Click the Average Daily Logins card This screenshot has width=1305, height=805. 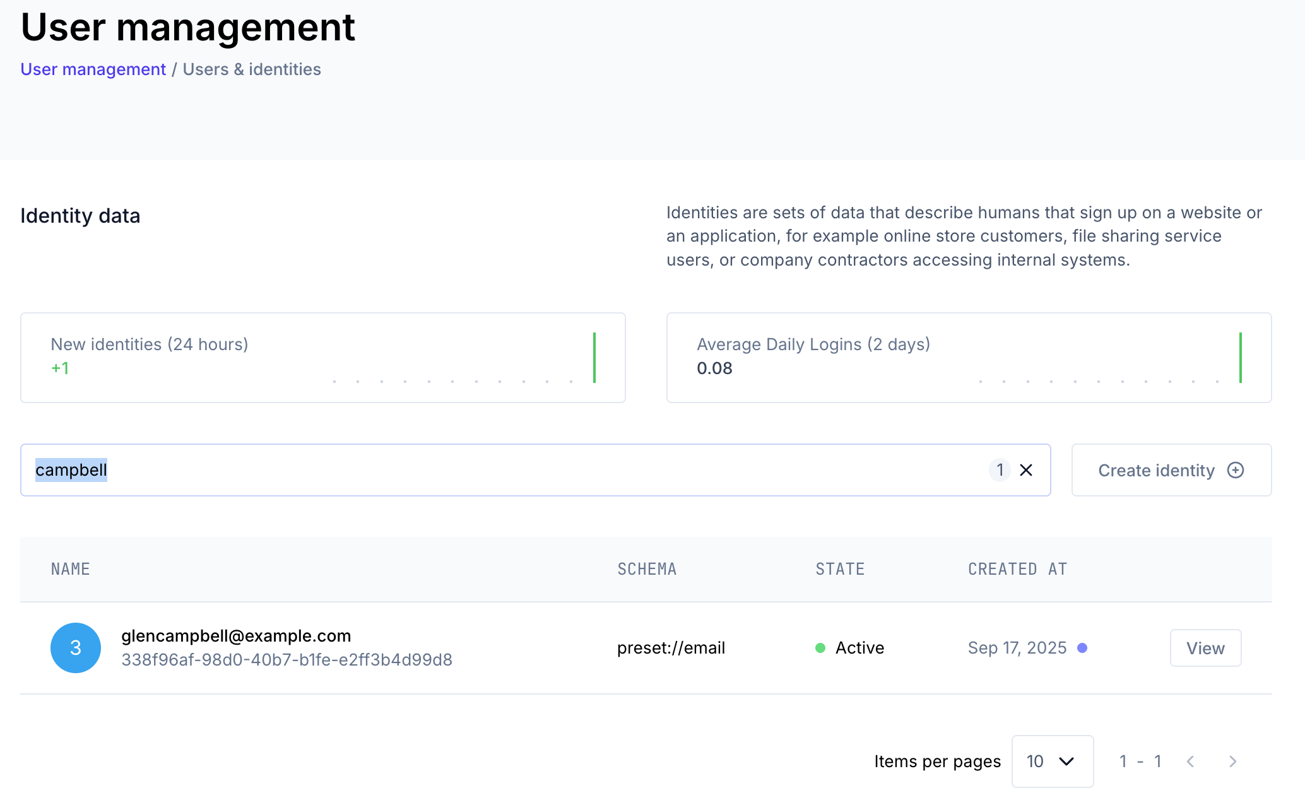tap(969, 358)
